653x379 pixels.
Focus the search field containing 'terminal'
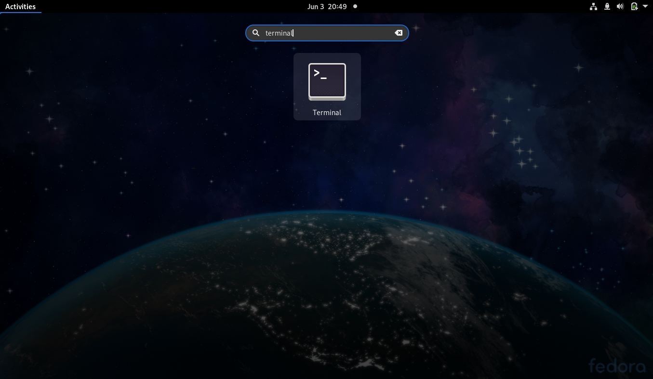click(x=327, y=33)
